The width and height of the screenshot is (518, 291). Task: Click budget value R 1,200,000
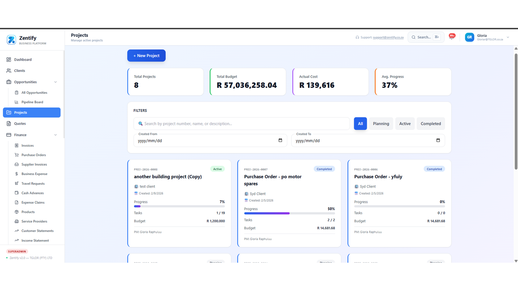click(x=216, y=221)
